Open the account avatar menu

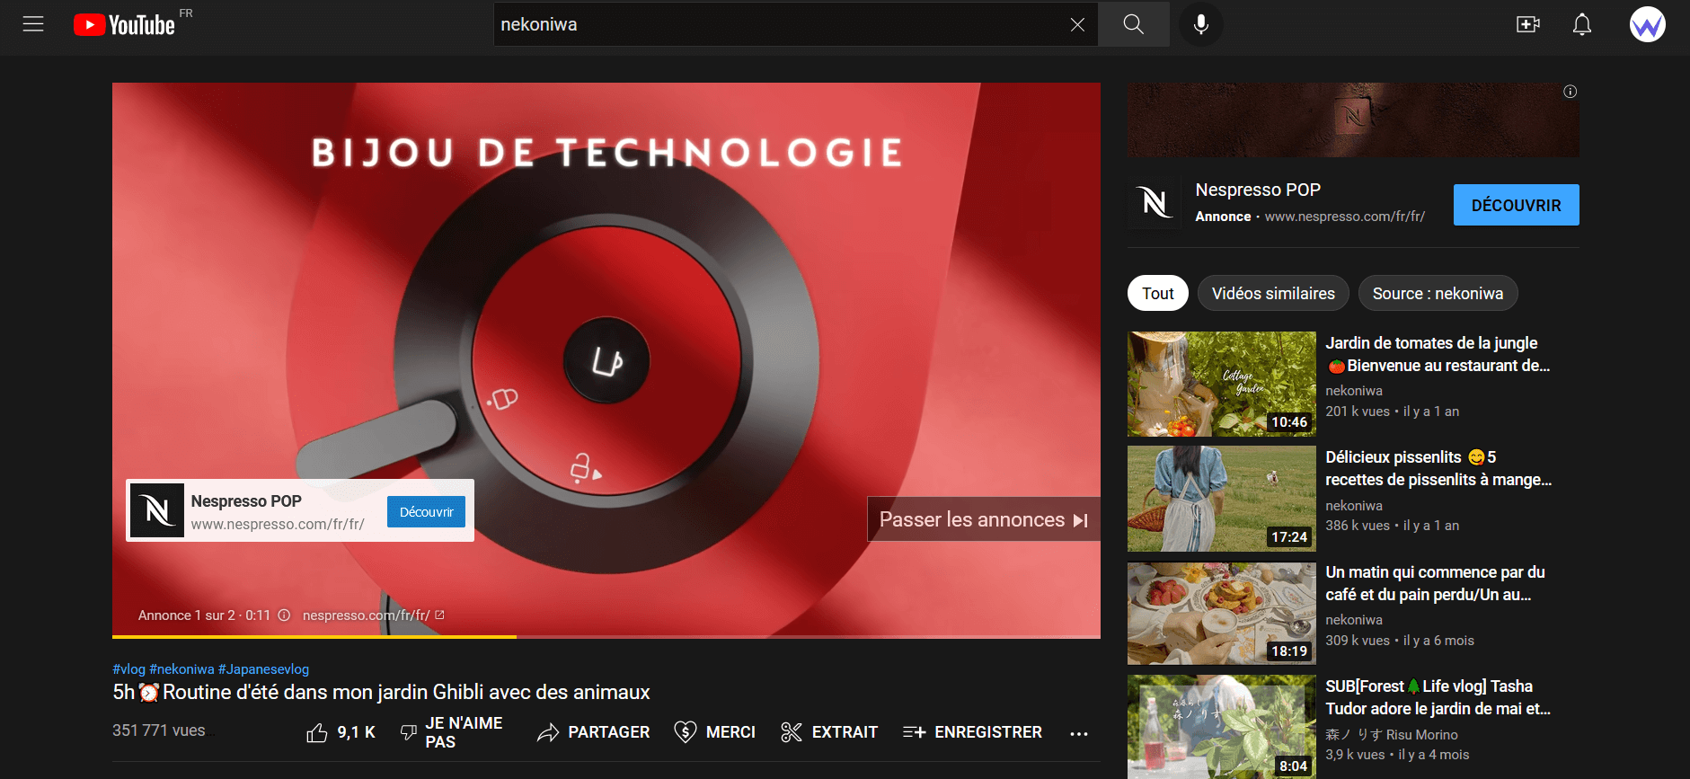tap(1647, 24)
